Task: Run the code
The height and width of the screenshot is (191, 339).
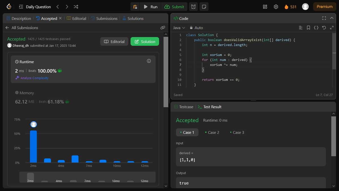Action: point(151,7)
